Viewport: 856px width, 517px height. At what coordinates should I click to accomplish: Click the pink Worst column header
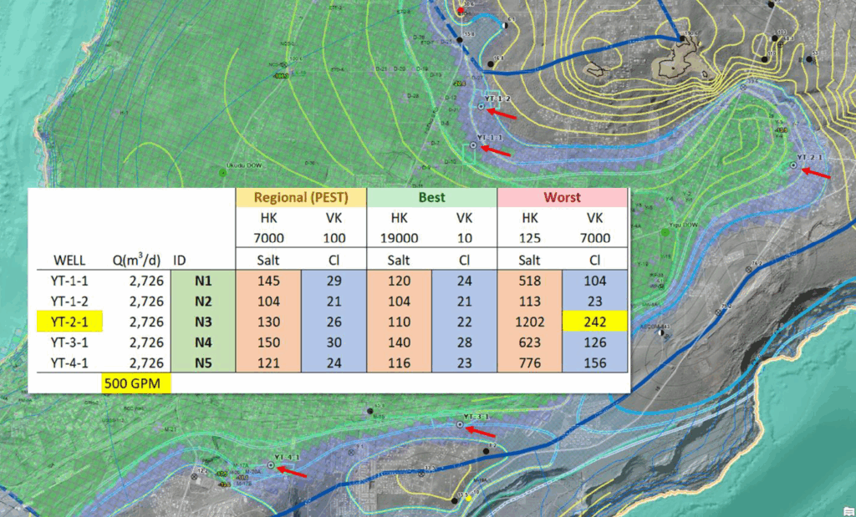(563, 198)
